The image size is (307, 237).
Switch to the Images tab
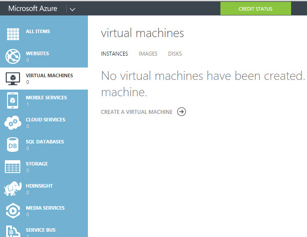click(x=148, y=53)
